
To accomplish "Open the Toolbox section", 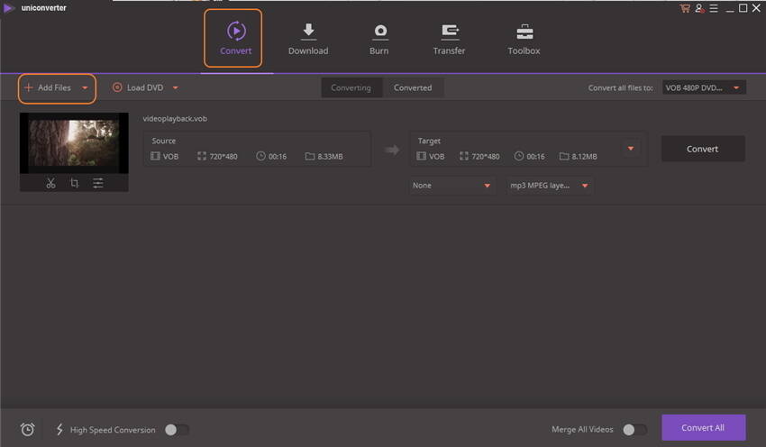I will point(524,38).
